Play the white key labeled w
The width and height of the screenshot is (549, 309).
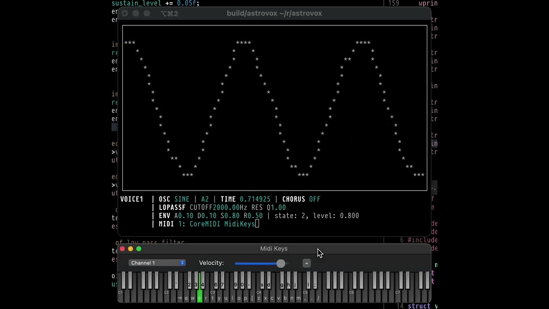[x=193, y=296]
